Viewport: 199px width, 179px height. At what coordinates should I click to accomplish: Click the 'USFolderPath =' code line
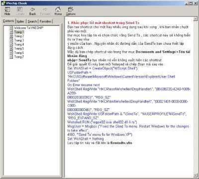coord(80,73)
